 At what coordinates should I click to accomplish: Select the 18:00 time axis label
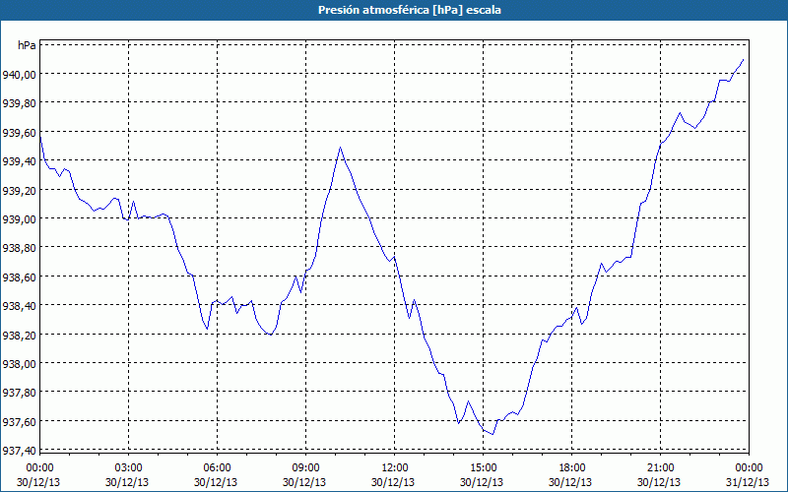572,468
